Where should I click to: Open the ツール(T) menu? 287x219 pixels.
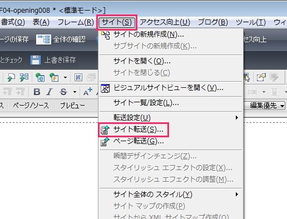coord(250,22)
